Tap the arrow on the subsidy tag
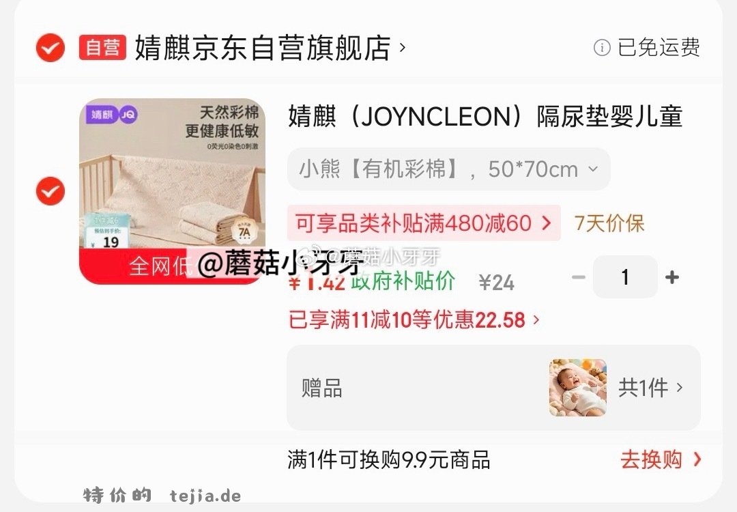Screen dimensions: 737x512 pos(546,223)
